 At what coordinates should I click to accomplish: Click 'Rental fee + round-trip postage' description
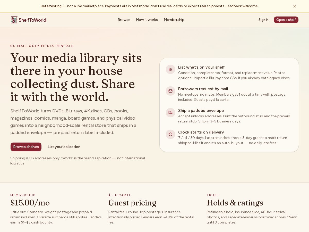point(151,217)
